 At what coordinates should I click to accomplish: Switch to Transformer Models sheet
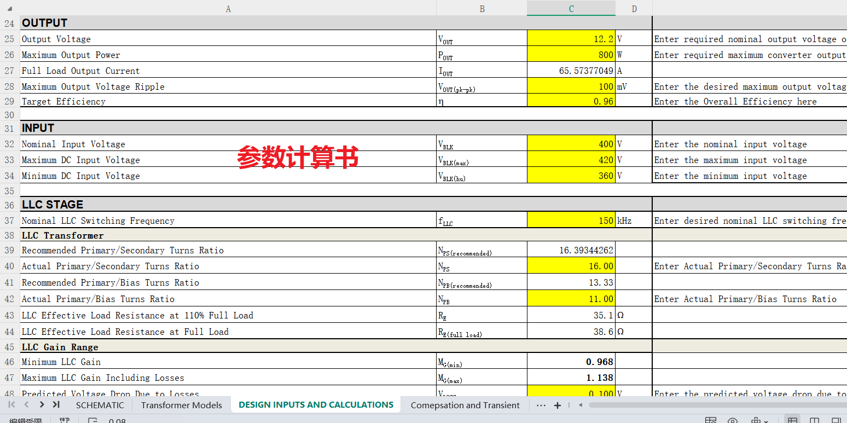click(x=181, y=405)
